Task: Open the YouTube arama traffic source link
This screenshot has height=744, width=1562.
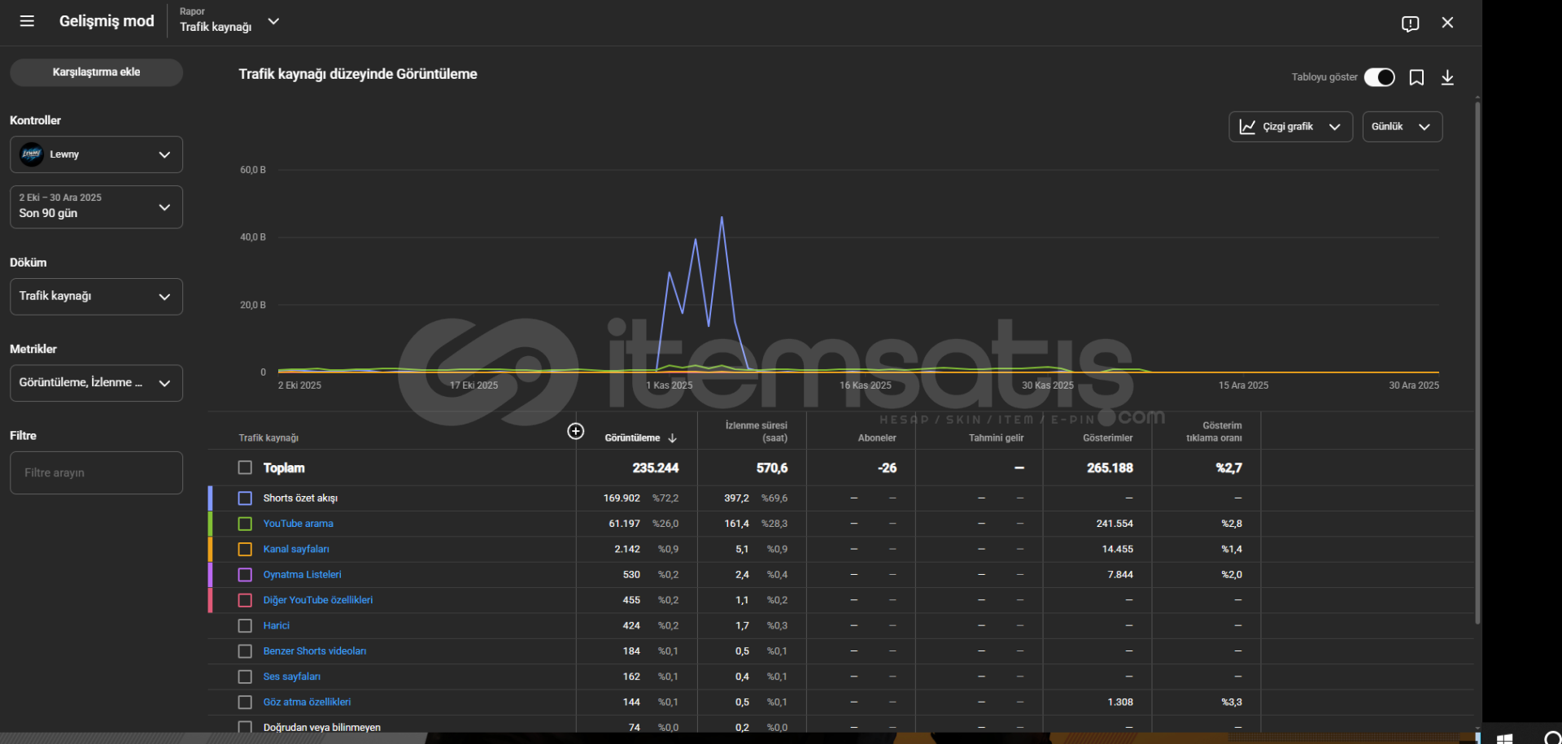Action: [x=298, y=524]
